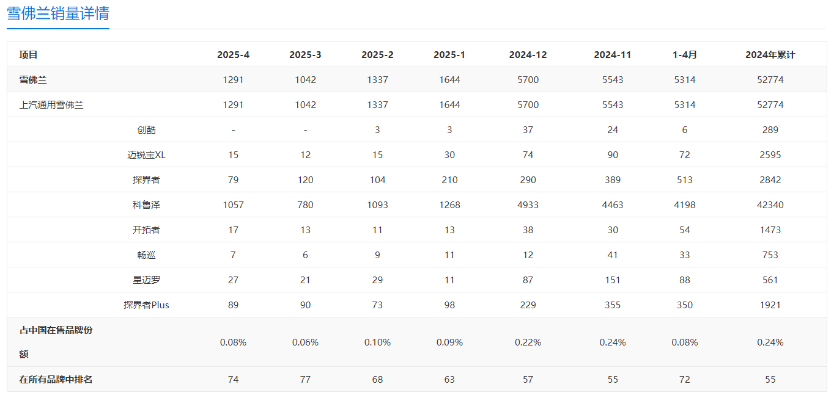Click 星迈罗 2024-11 value 151
This screenshot has height=398, width=834.
[x=613, y=280]
